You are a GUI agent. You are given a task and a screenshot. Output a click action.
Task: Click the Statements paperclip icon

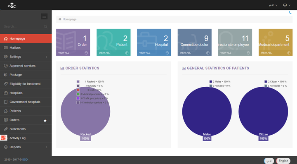tap(6, 129)
